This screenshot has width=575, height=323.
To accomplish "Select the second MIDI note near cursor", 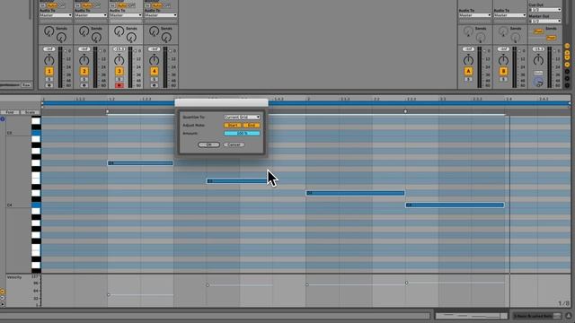I will click(x=237, y=181).
